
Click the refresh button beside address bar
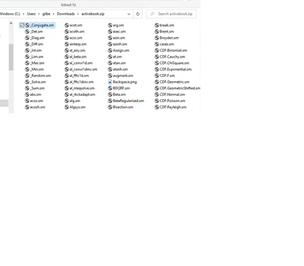[138, 14]
